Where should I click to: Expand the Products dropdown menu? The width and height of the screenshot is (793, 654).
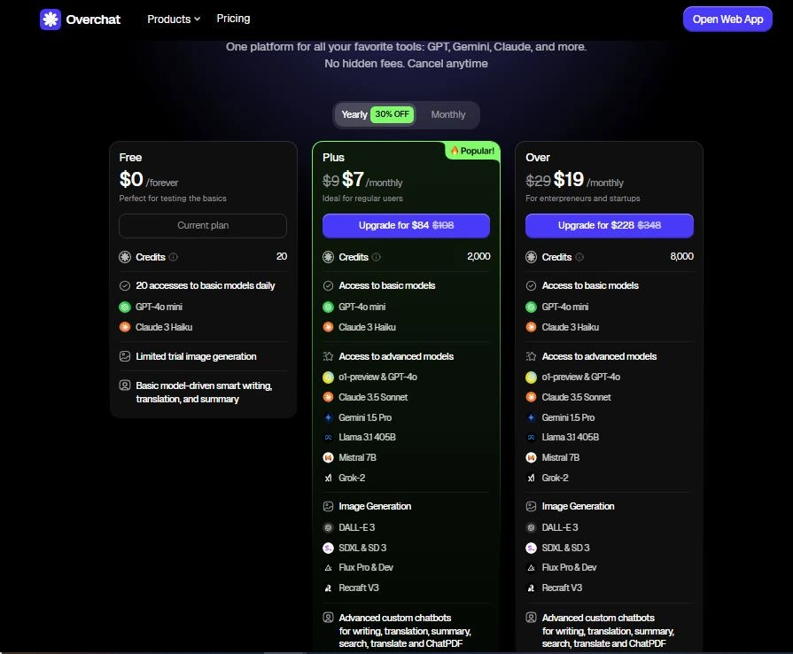point(174,19)
